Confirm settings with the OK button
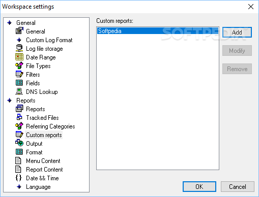259x197 pixels. 199,187
